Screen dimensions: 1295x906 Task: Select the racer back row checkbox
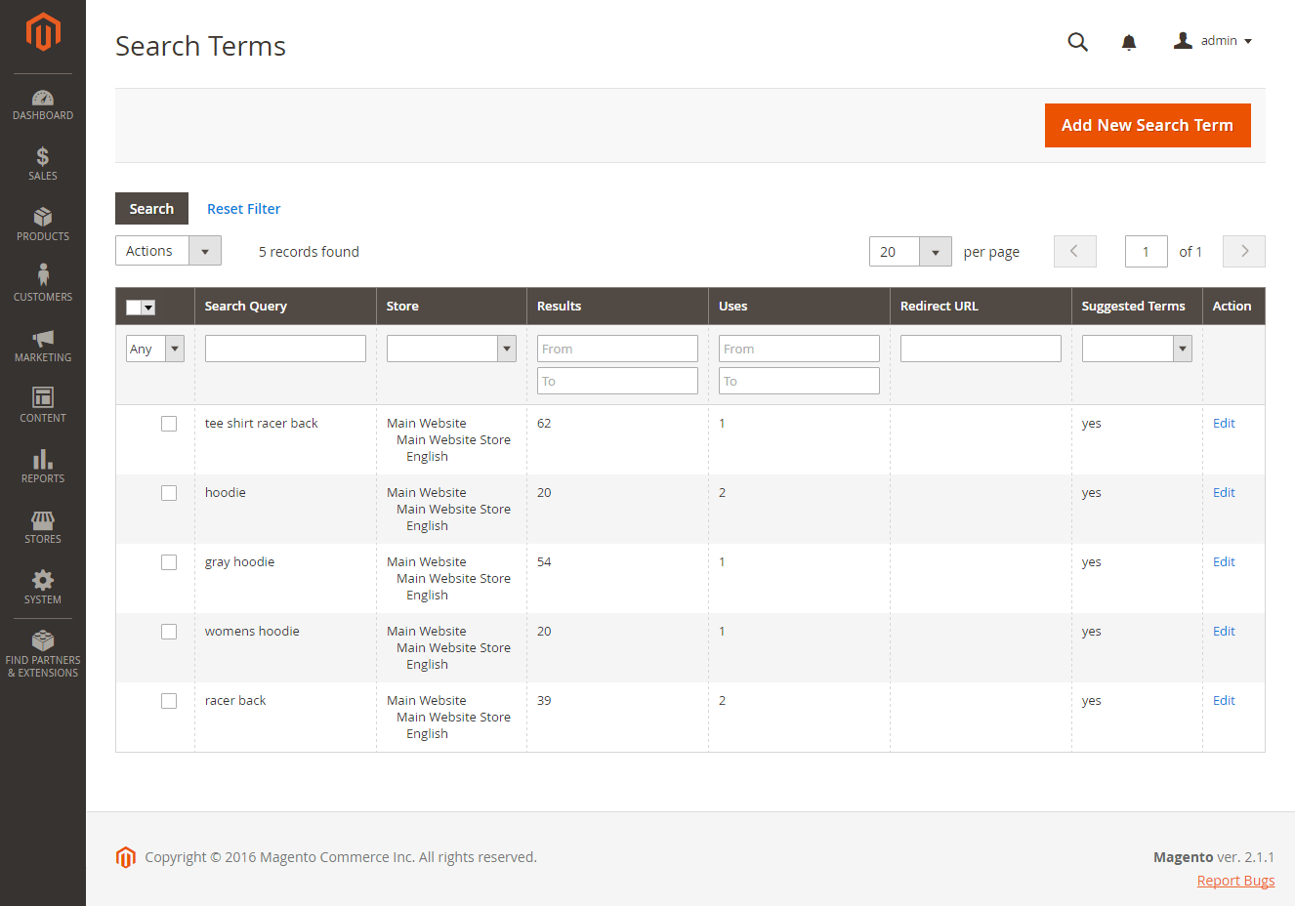point(169,701)
